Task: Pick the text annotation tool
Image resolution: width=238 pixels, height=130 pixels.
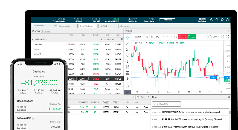Action: 127,61
